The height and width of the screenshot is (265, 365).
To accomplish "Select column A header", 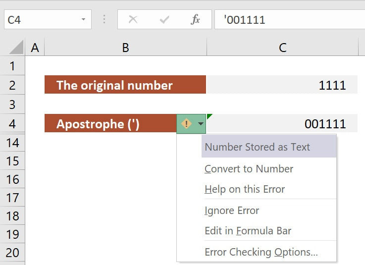I will click(35, 47).
